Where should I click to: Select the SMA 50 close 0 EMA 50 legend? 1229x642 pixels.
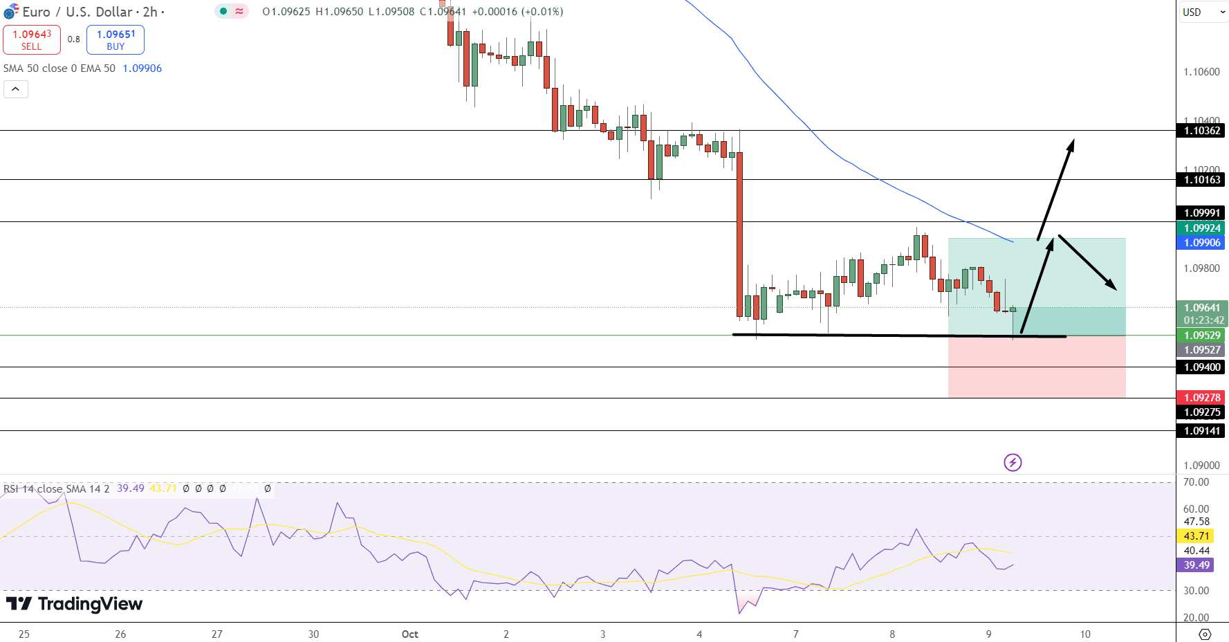tap(59, 68)
